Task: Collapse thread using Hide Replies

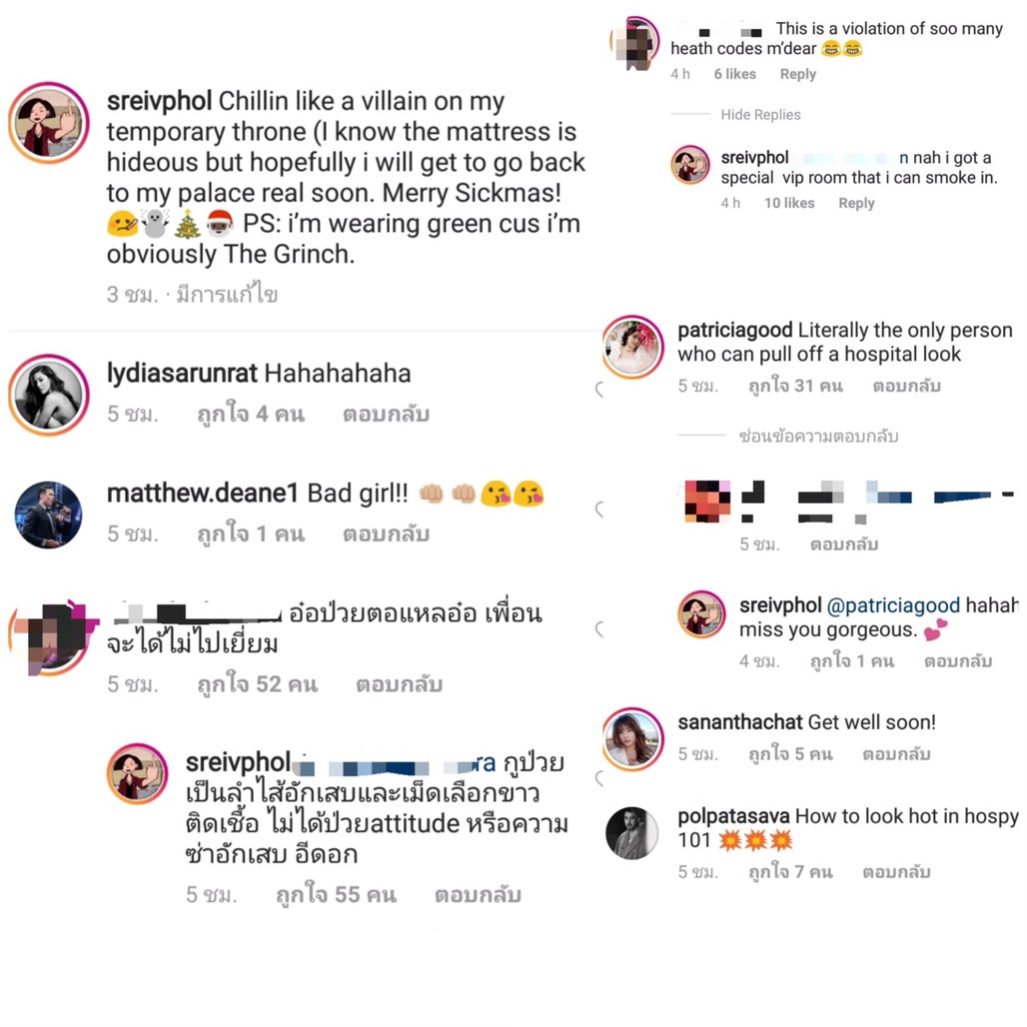Action: (760, 115)
